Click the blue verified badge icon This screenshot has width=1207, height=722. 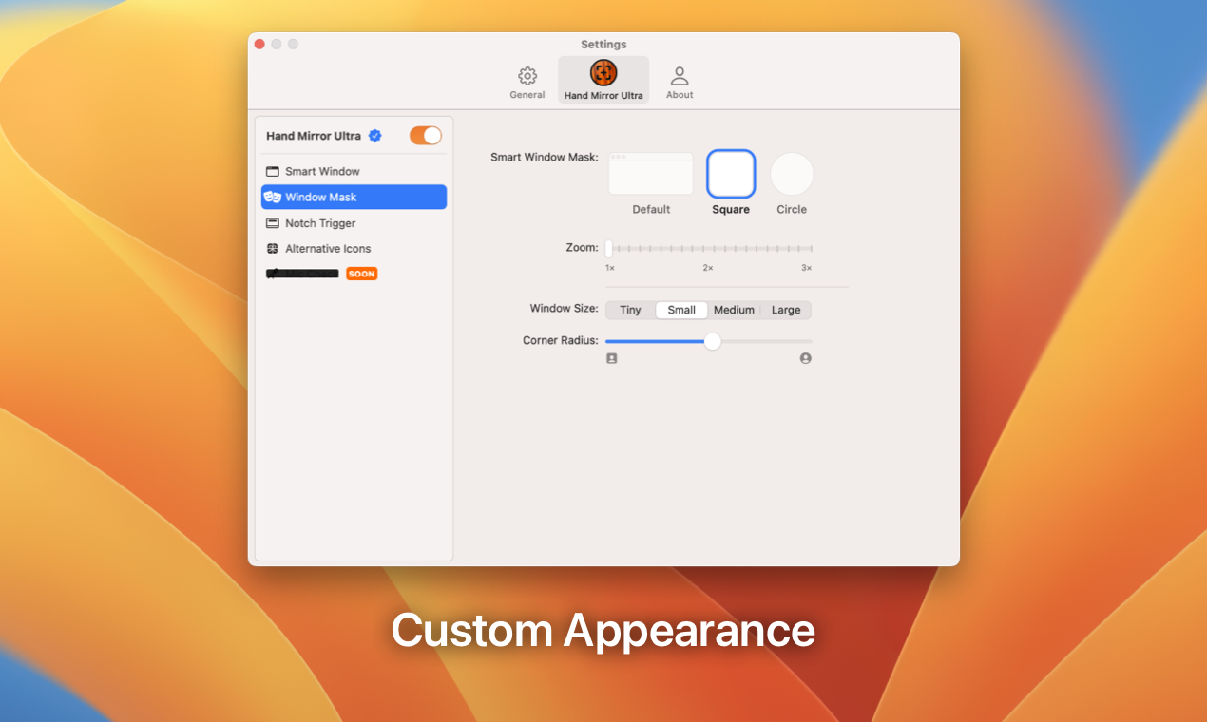[x=374, y=136]
